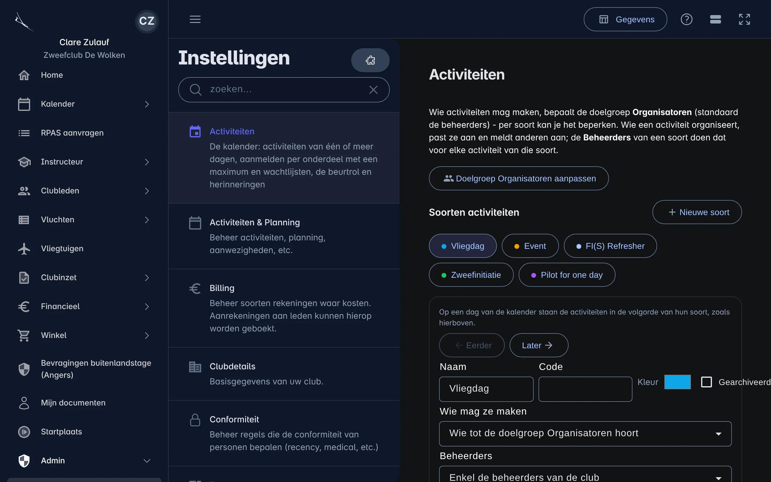This screenshot has height=482, width=771.
Task: Click the RPAS aanvragen list icon
Action: (24, 133)
